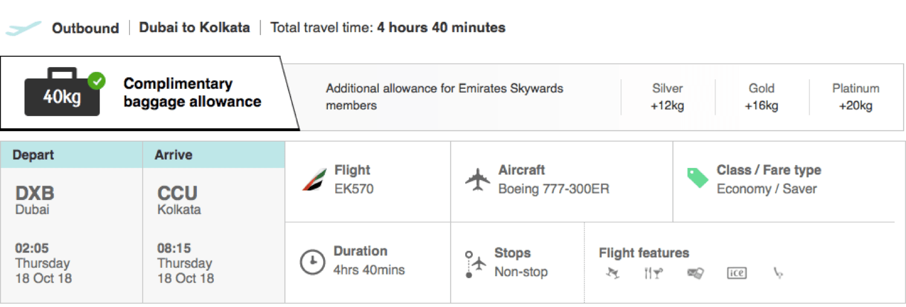The image size is (906, 307).
Task: Click the Outbound plane icon
Action: coord(24,28)
